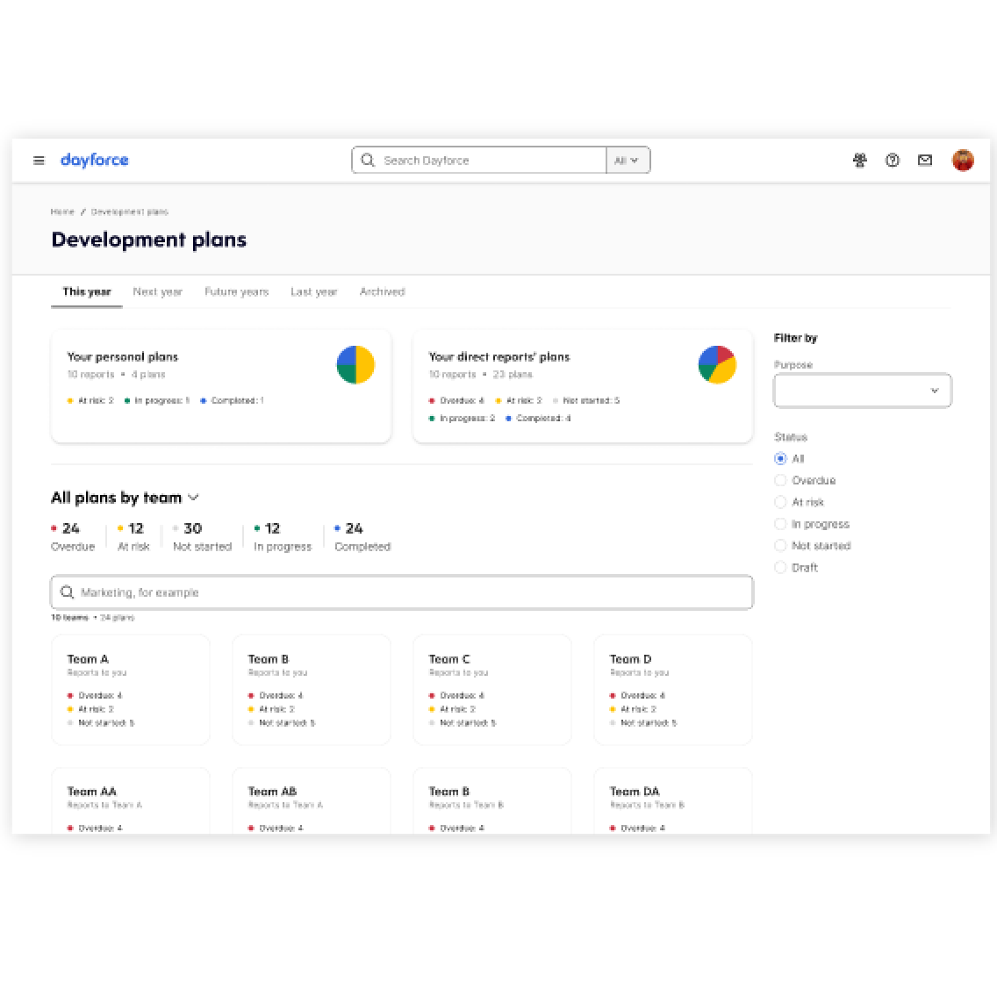Open the Team D plan card
This screenshot has width=997, height=997.
672,689
